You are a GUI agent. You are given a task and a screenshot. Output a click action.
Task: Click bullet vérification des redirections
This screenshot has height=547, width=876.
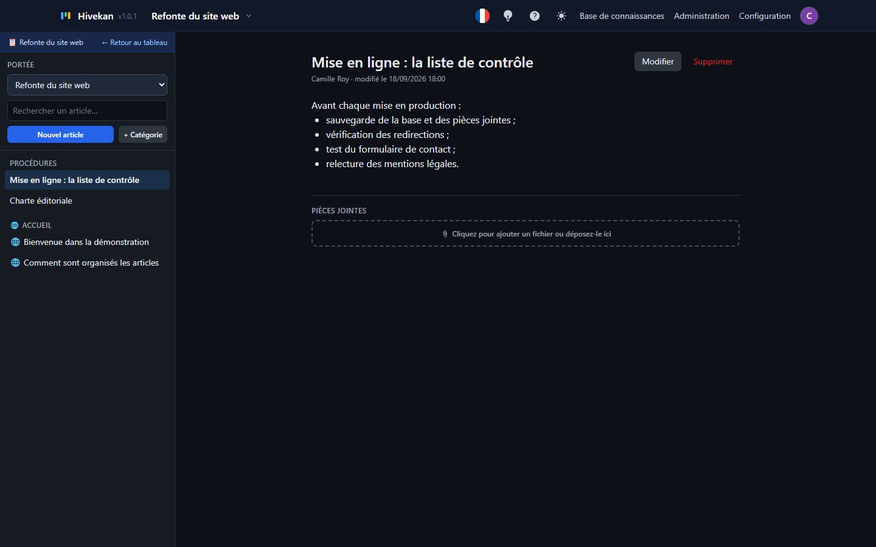pyautogui.click(x=388, y=134)
